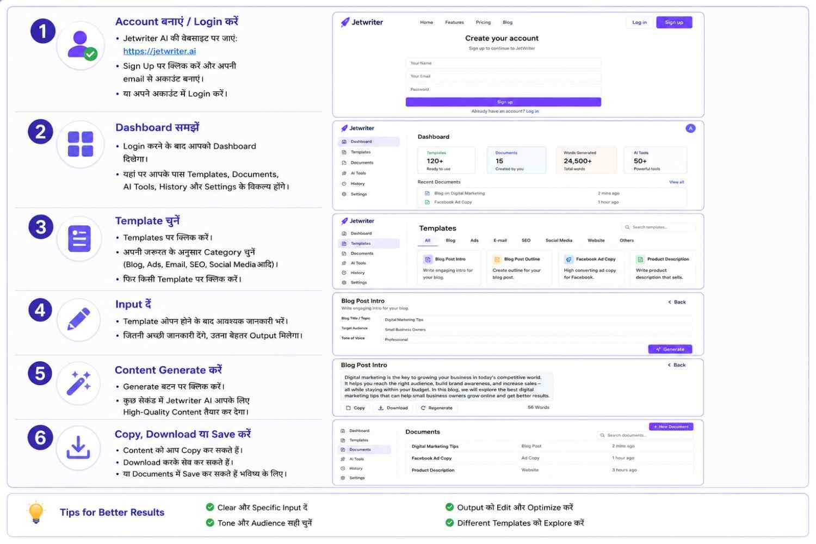Click Features in the signup page navigation
This screenshot has width=816, height=544.
click(454, 22)
